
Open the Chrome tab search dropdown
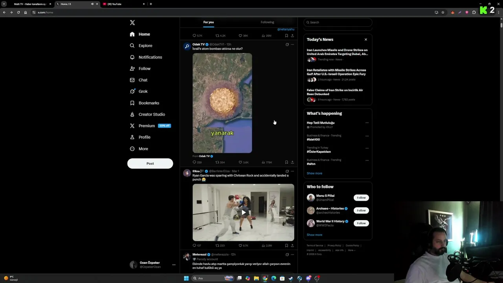click(4, 4)
